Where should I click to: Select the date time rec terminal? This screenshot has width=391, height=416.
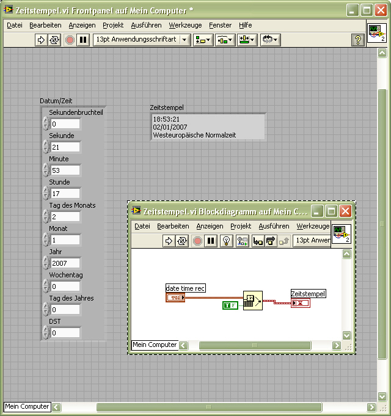[x=175, y=297]
